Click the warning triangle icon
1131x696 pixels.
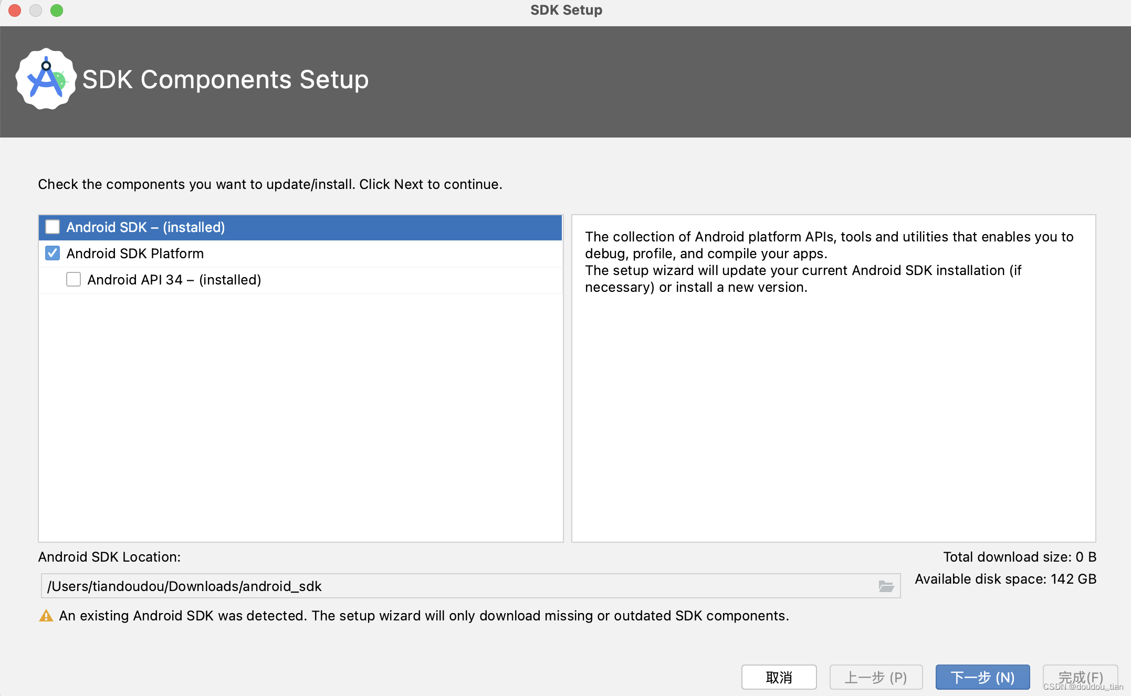point(46,615)
